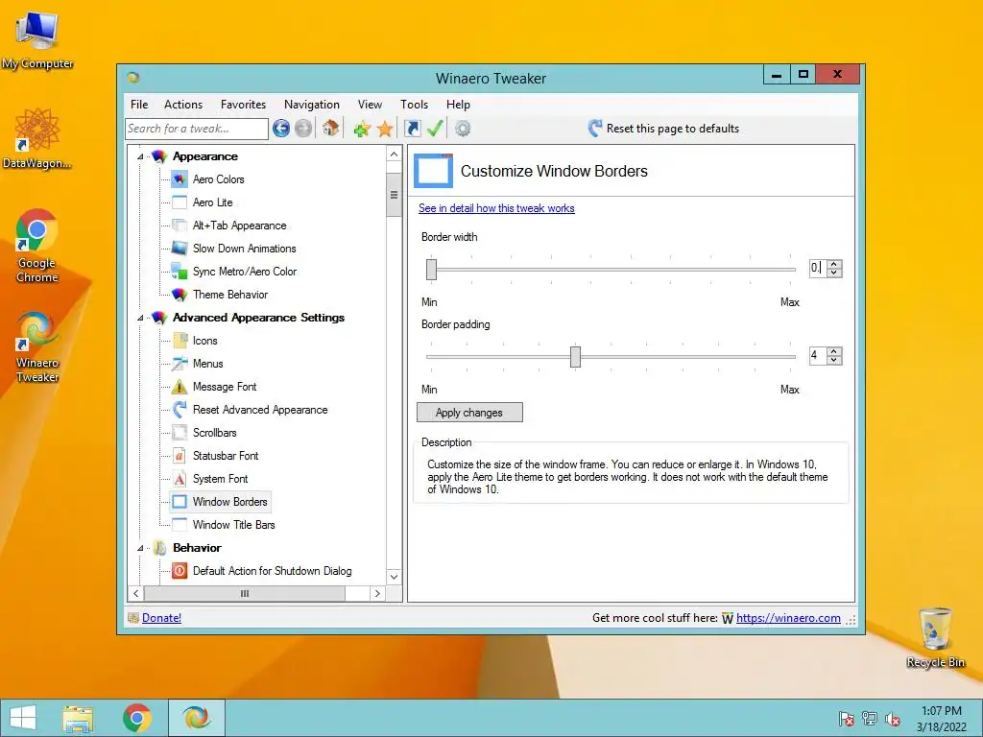Open the settings gear icon

click(x=463, y=129)
